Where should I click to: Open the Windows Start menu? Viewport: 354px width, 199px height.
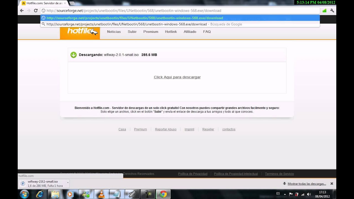click(x=24, y=194)
